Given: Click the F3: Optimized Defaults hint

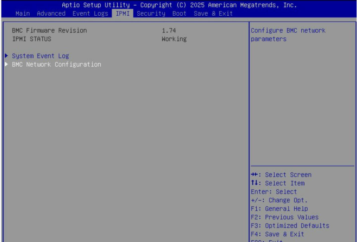Looking at the screenshot, I should pos(290,226).
